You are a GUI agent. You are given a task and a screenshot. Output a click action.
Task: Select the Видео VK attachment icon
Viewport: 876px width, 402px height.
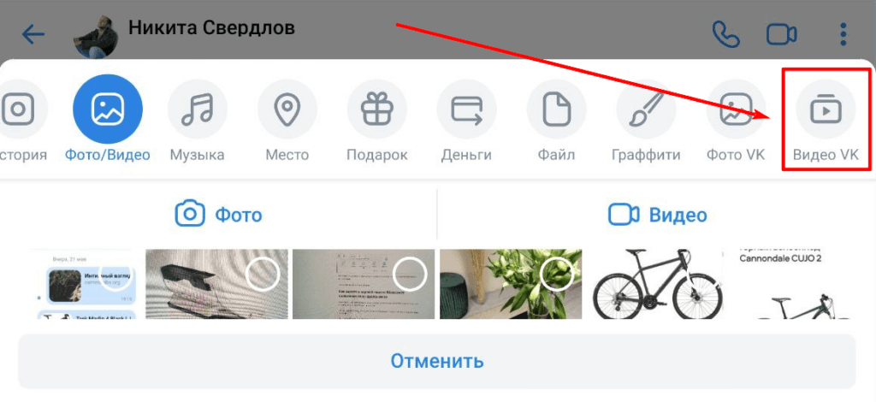[x=826, y=109]
